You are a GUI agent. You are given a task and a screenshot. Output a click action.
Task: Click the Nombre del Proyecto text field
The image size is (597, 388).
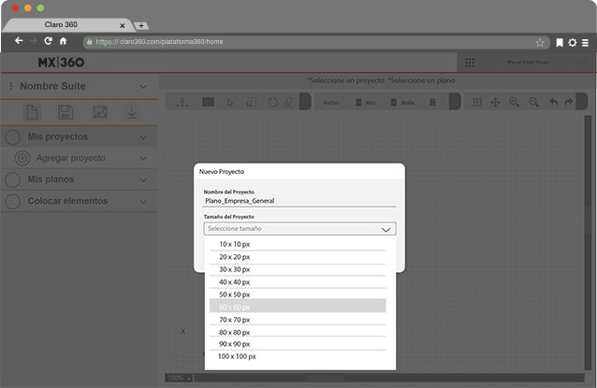click(x=299, y=199)
